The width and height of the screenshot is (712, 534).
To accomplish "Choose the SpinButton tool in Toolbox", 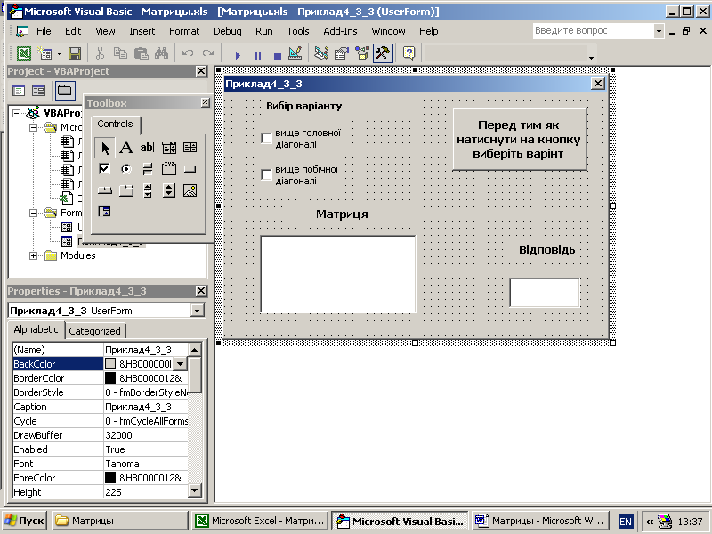I will point(169,190).
